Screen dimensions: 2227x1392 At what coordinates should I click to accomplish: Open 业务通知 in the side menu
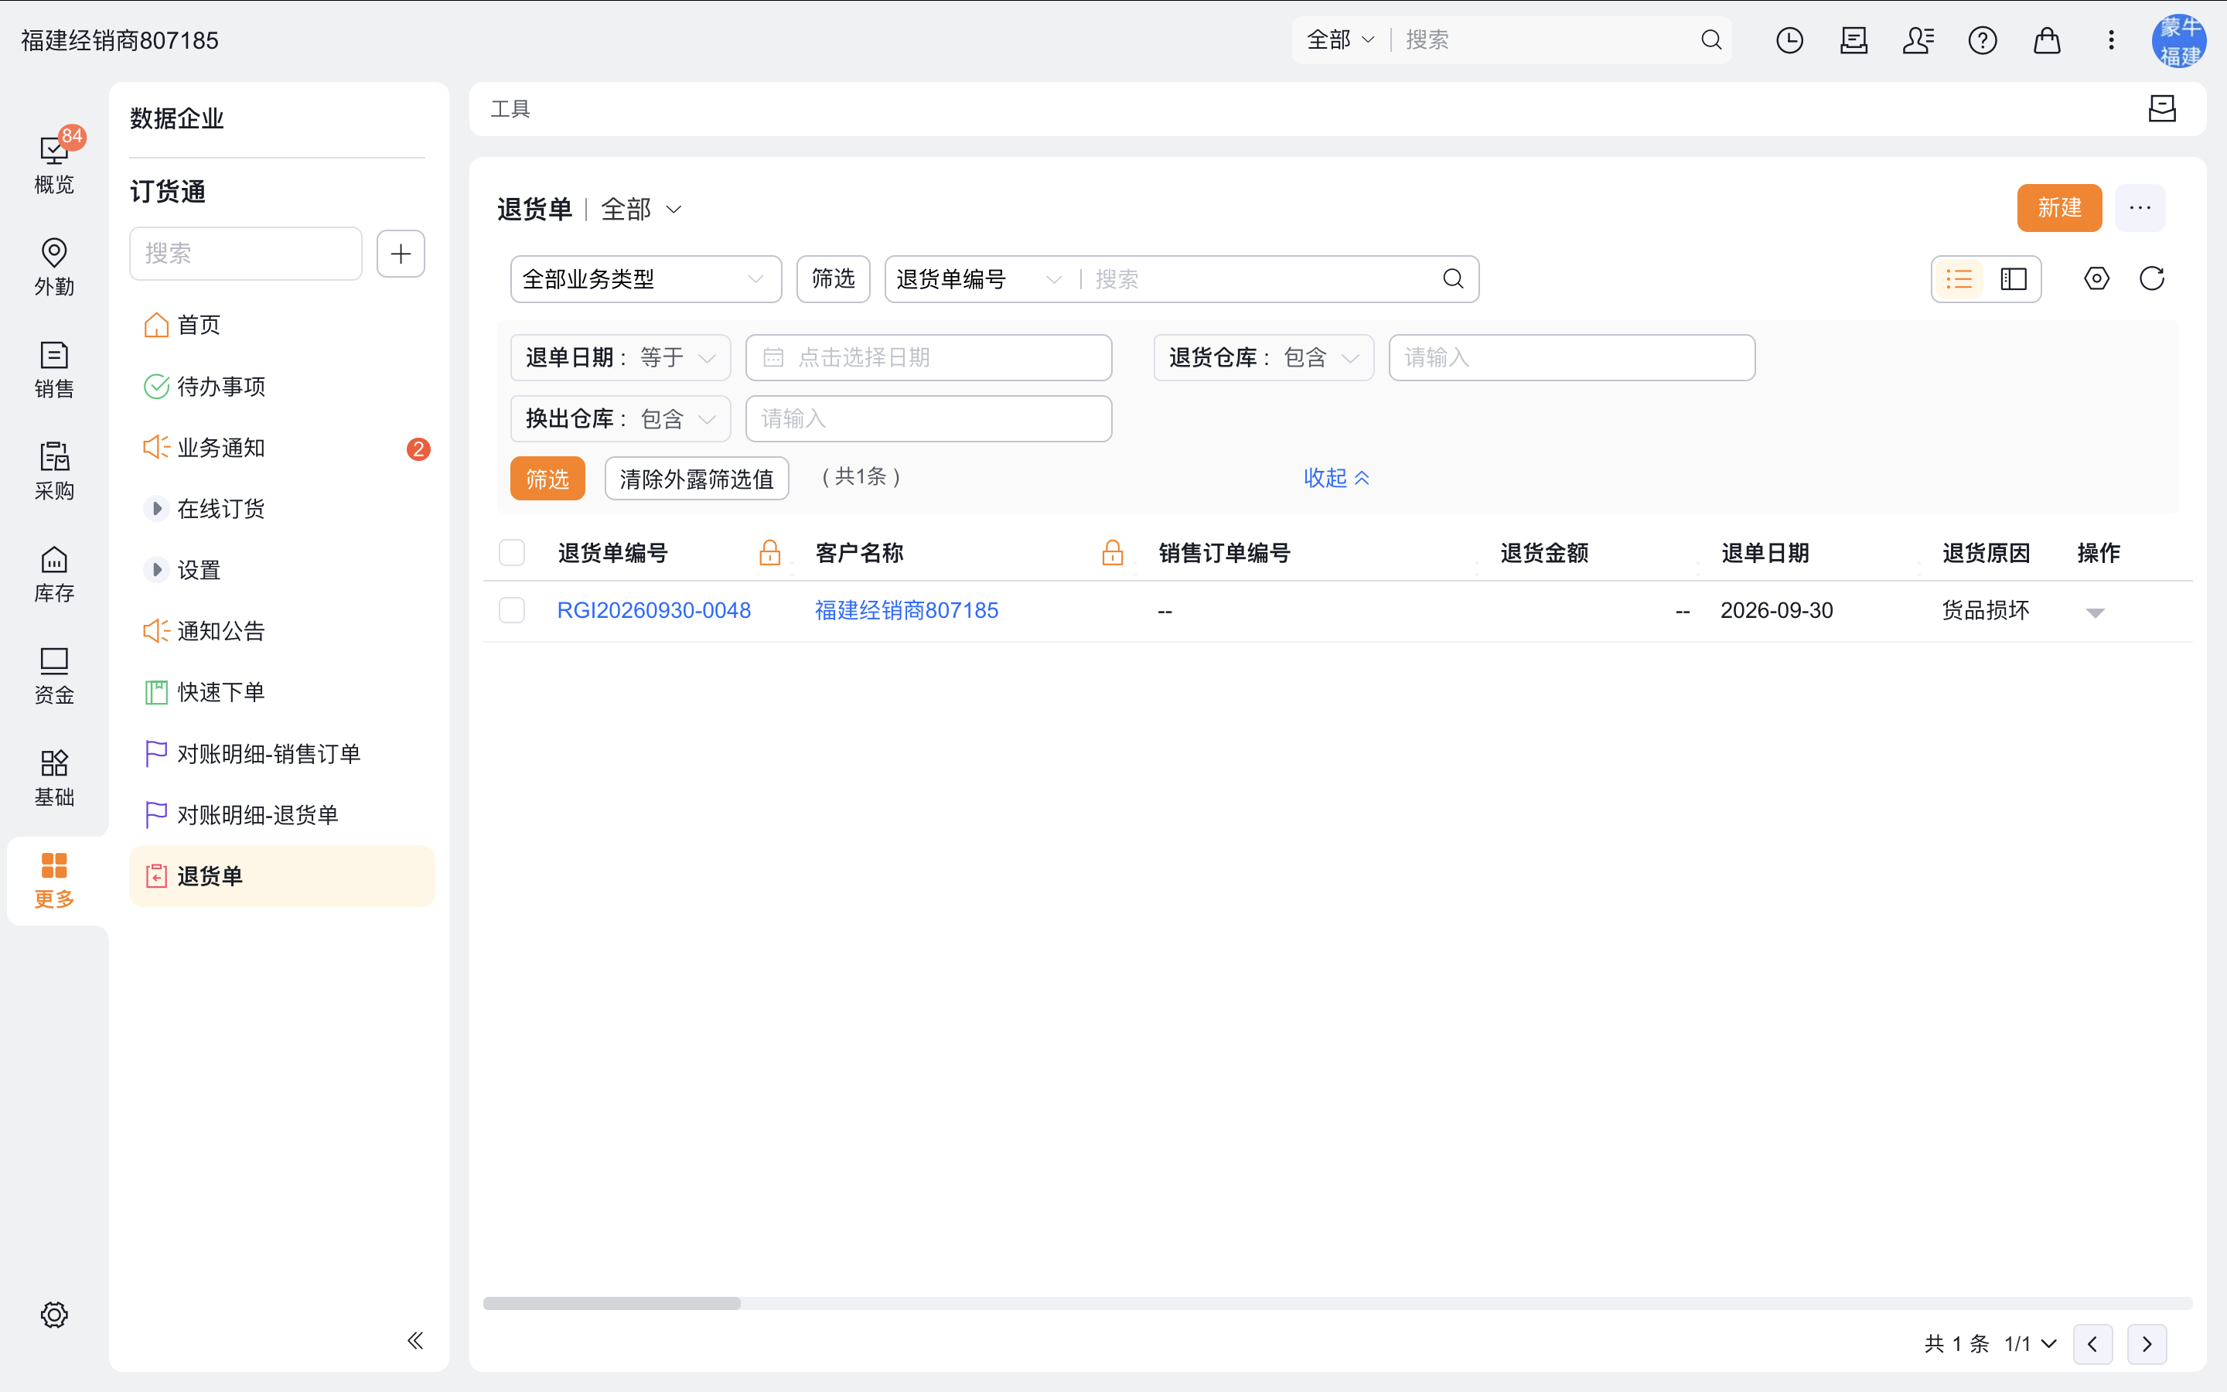281,448
